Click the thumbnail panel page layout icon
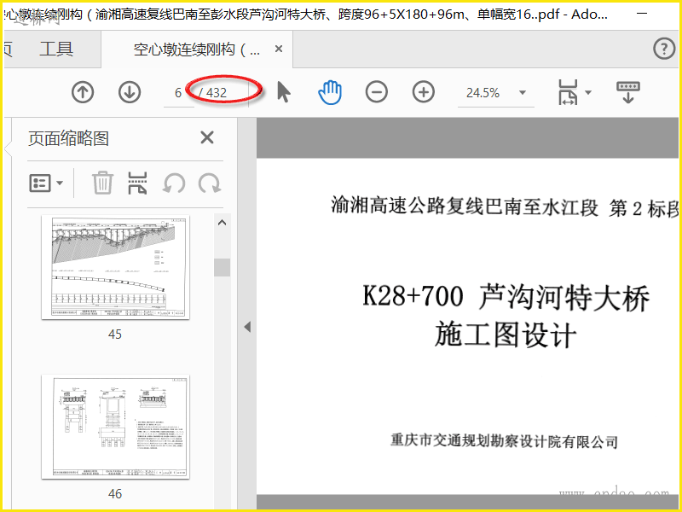The image size is (682, 512). pos(137,183)
